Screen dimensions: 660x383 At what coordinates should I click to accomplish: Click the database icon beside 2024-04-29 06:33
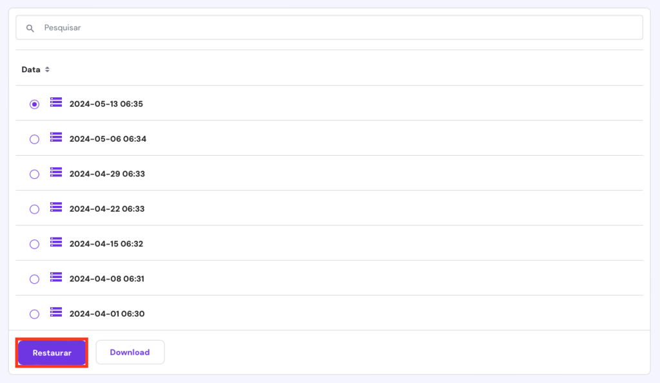(x=55, y=173)
